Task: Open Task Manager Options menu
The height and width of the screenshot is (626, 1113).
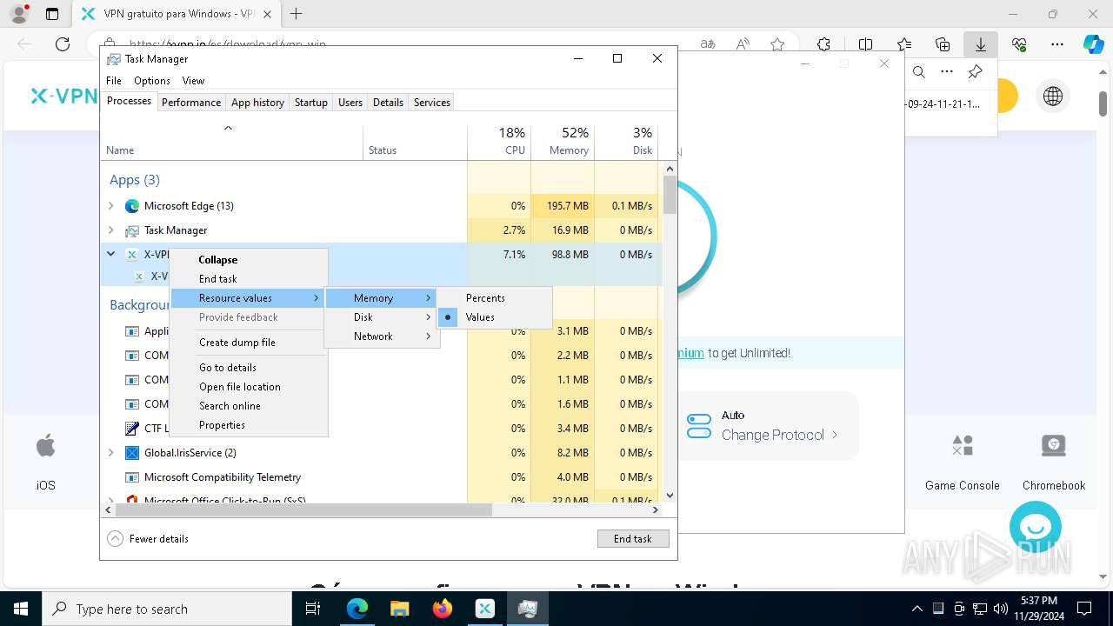Action: click(x=152, y=81)
